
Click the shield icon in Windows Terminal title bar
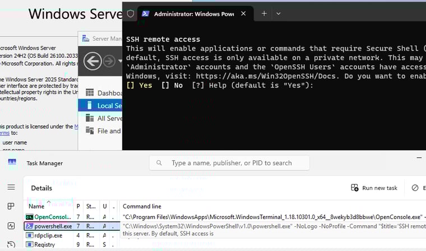point(131,13)
